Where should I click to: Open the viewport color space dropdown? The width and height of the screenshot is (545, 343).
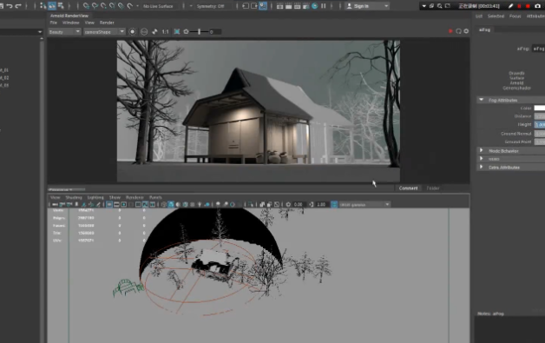point(364,205)
